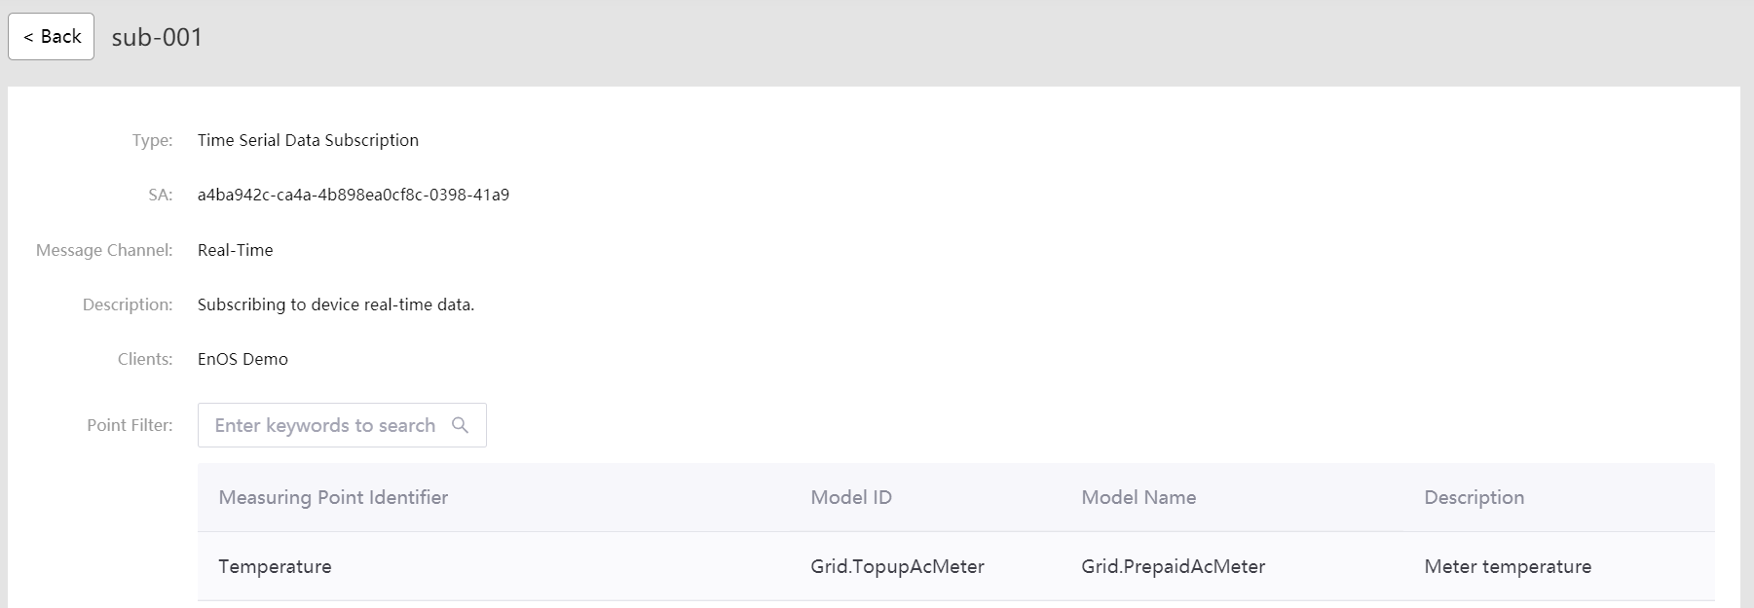Click the EnOS Demo client name
The height and width of the screenshot is (608, 1754).
point(243,359)
